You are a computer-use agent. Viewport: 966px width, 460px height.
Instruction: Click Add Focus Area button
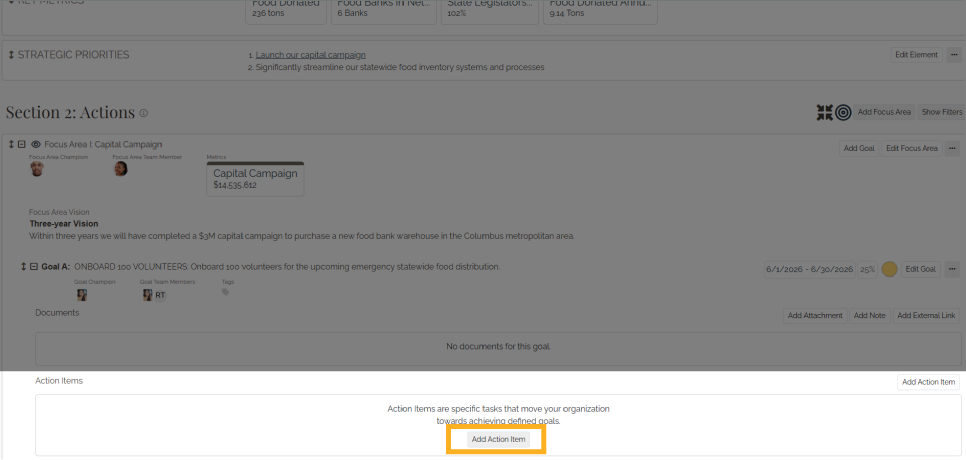884,112
